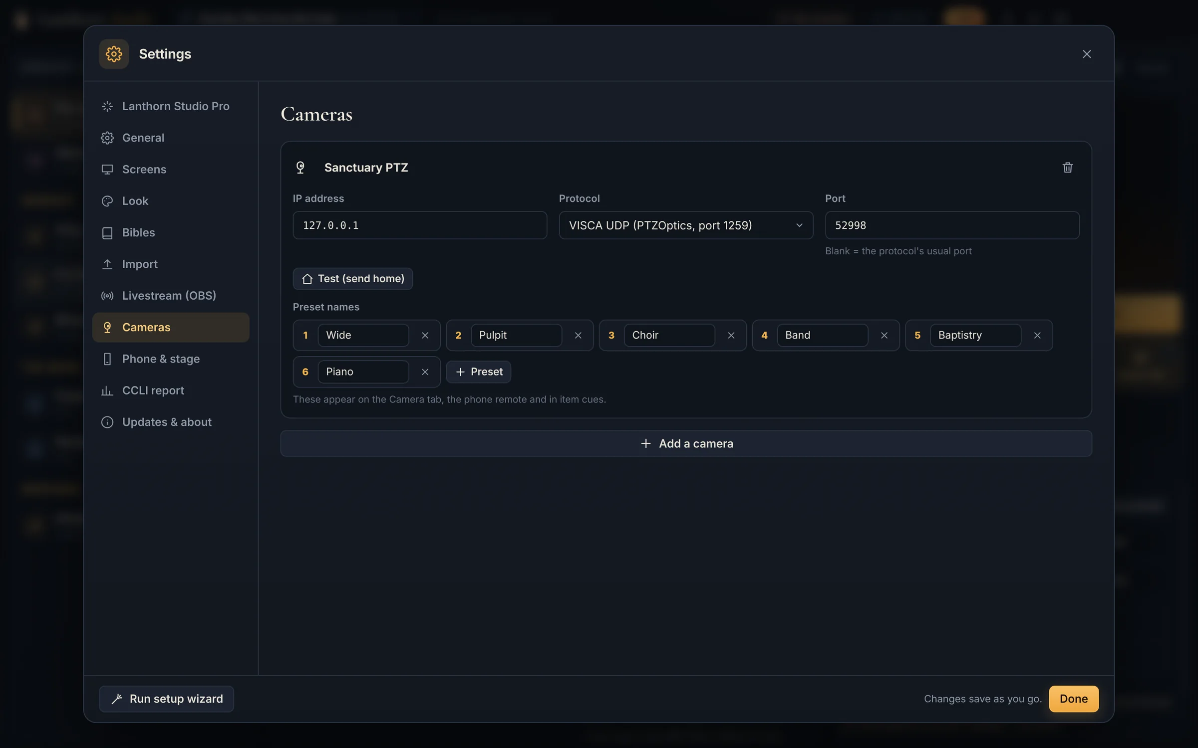
Task: Click the Done button
Action: pyautogui.click(x=1074, y=699)
